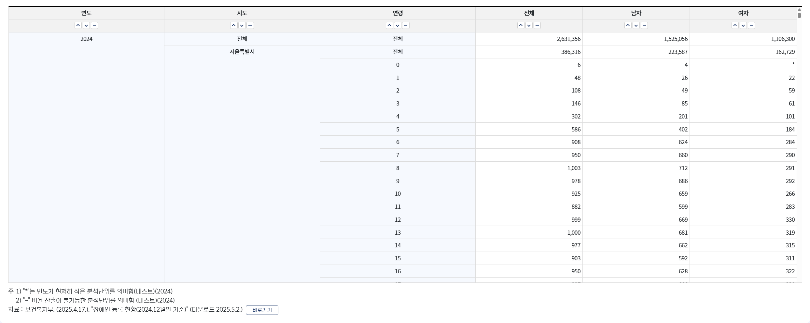Remove the 시도 column
Viewport: 810px width, 323px height.
(x=250, y=25)
